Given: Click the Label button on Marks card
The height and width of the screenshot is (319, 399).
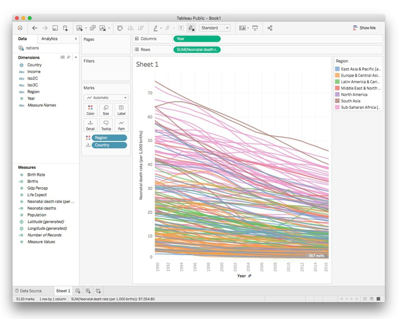Looking at the screenshot, I should tap(121, 110).
